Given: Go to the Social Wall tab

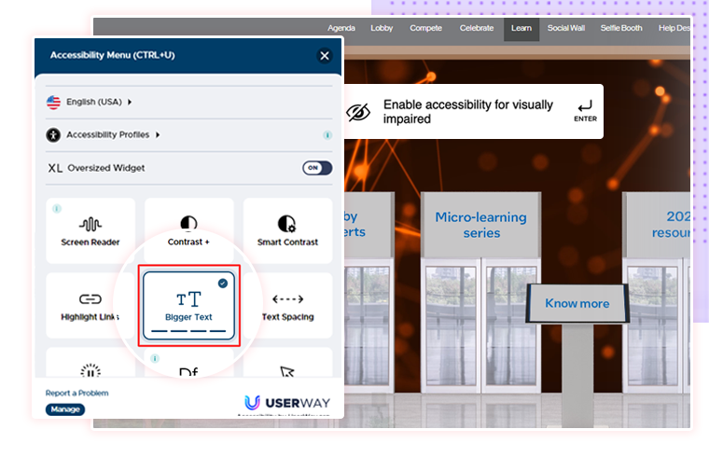Looking at the screenshot, I should 565,28.
